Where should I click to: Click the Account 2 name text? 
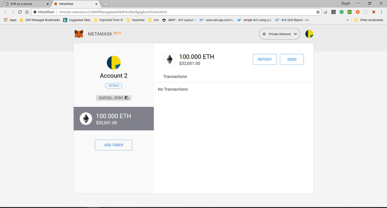(x=114, y=76)
